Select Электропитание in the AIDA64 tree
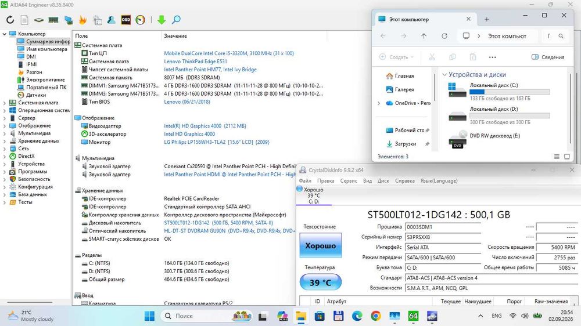Viewport: 581px width, 326px height. click(41, 79)
